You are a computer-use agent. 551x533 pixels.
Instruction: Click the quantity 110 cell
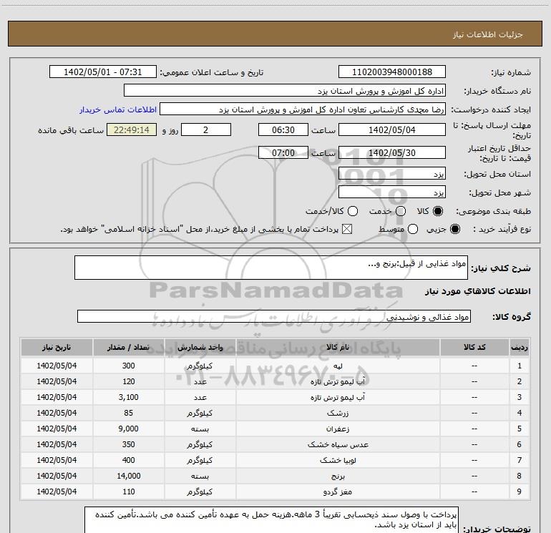pos(129,492)
